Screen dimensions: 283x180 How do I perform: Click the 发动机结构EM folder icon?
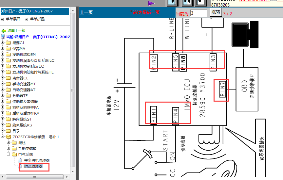(x=8, y=54)
